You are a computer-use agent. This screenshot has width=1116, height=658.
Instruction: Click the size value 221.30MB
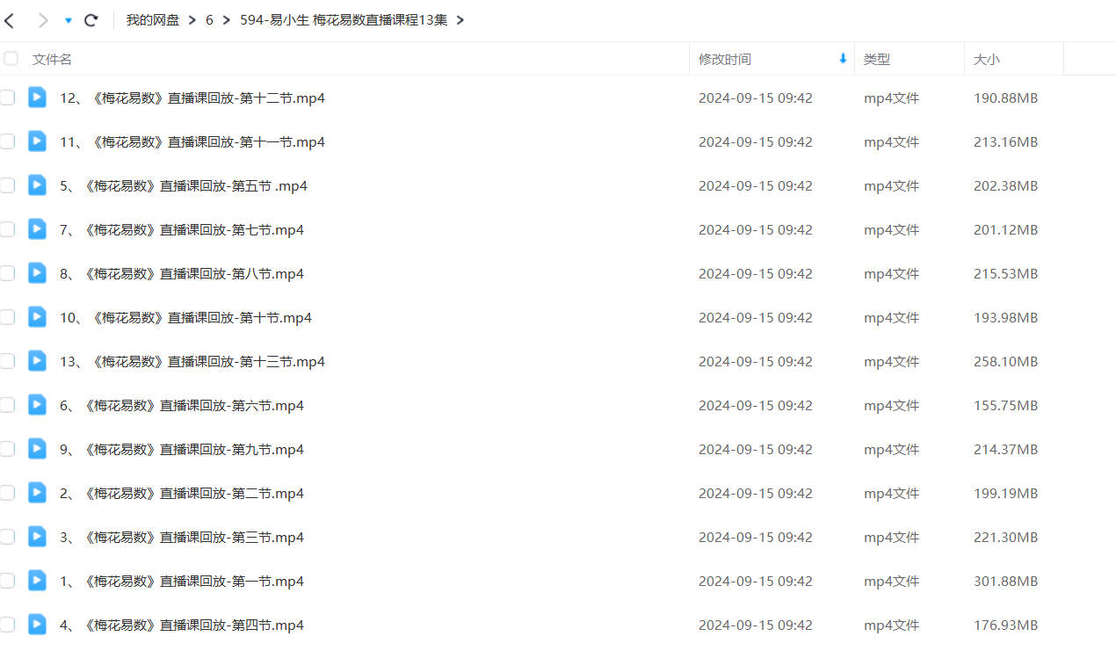[x=1006, y=537]
